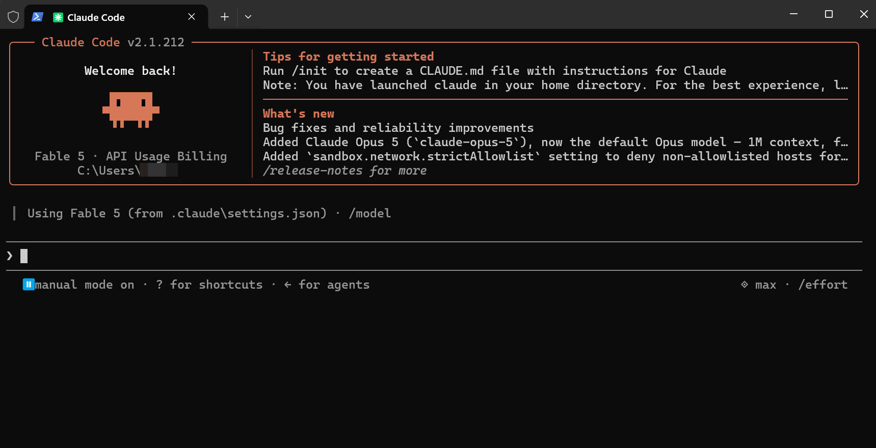This screenshot has height=448, width=876.
Task: Click the left arrow for agents hint
Action: pyautogui.click(x=327, y=285)
